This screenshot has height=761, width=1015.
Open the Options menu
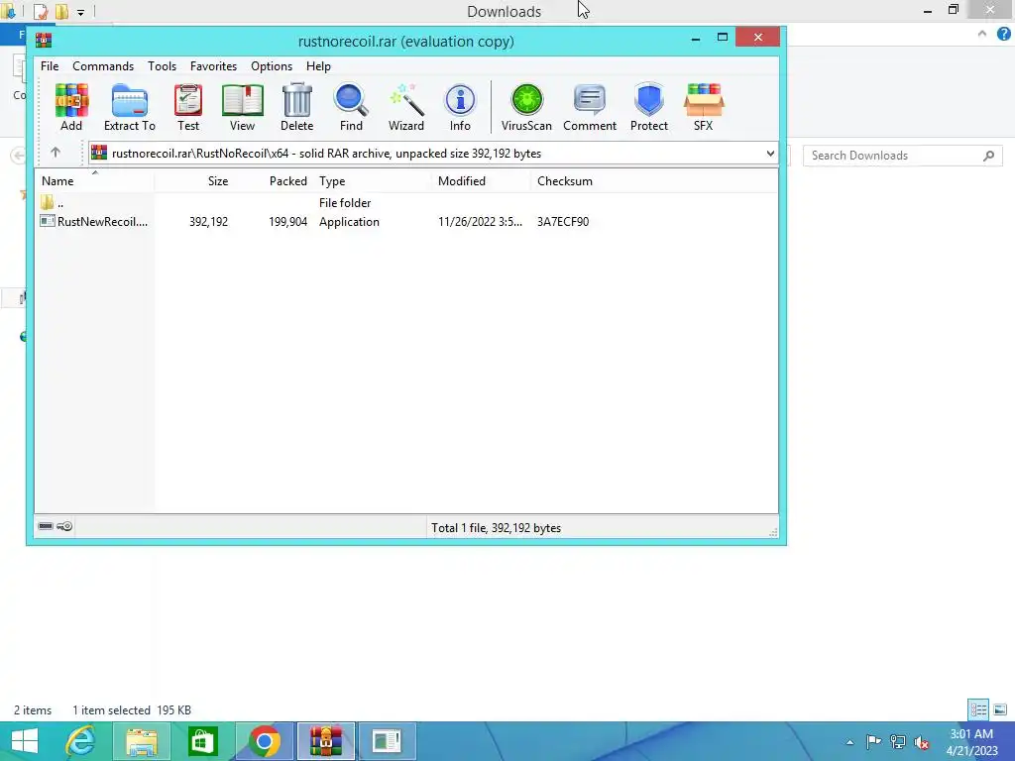tap(272, 66)
